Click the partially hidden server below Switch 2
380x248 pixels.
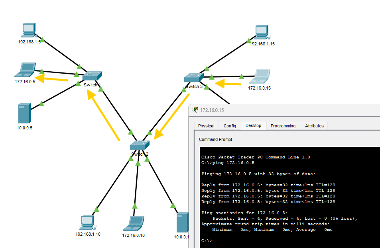pyautogui.click(x=182, y=223)
